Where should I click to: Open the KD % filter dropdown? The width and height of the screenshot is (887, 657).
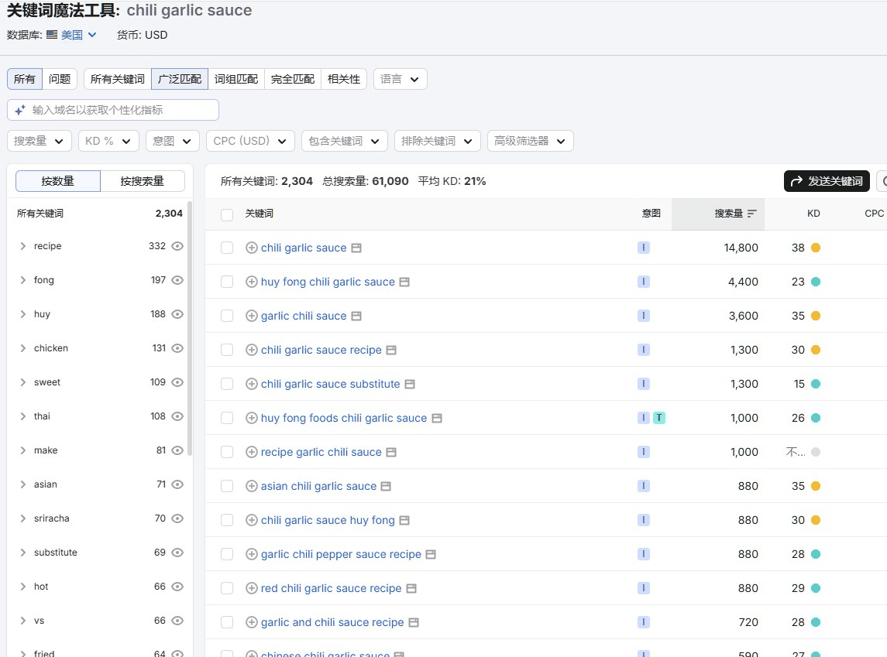tap(108, 142)
